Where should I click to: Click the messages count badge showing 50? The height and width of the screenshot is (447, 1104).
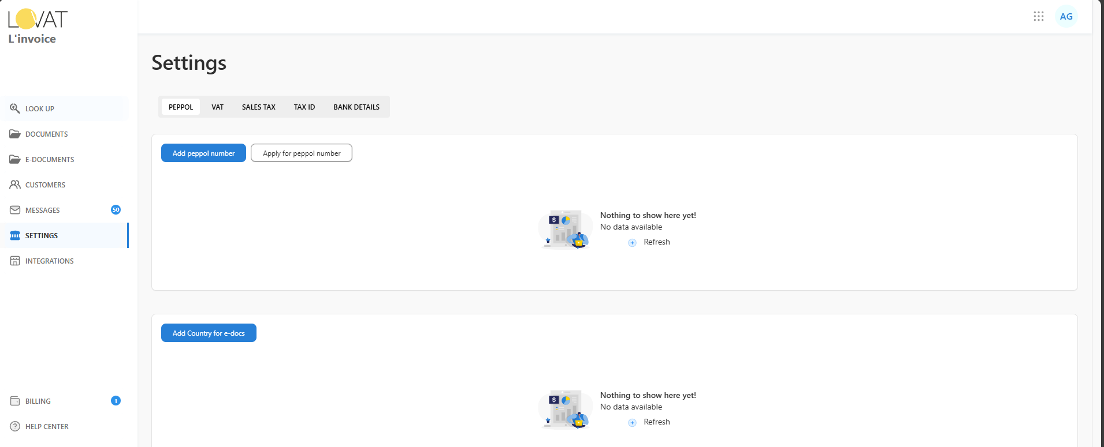coord(116,210)
